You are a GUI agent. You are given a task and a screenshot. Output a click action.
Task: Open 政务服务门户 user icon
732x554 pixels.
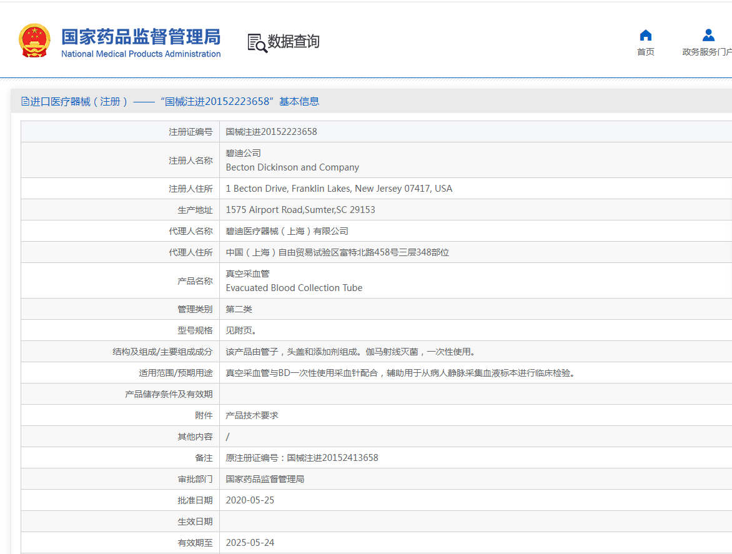708,35
